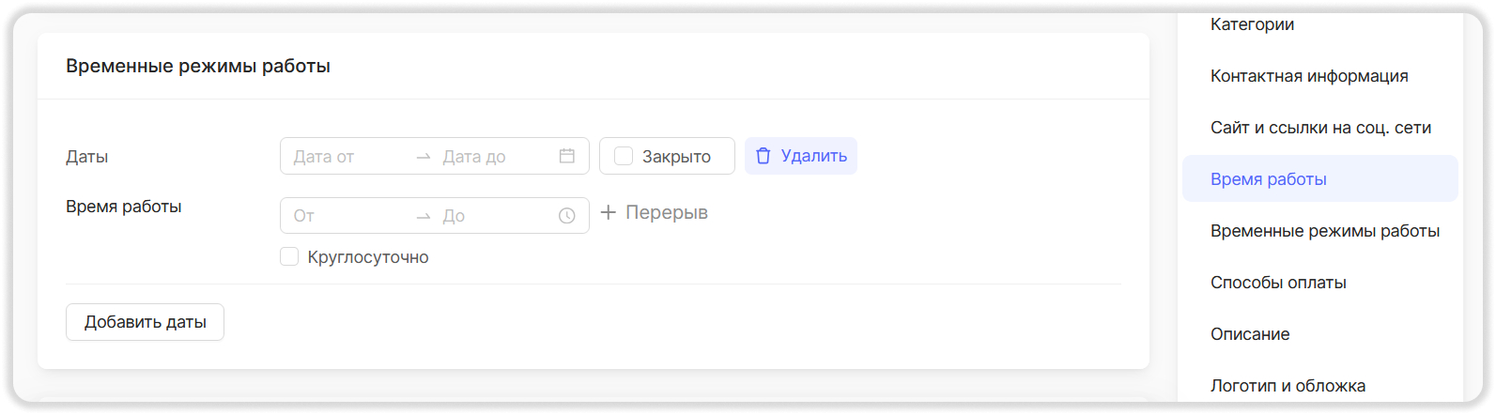Viewport: 1496px width, 415px height.
Task: Toggle the Круглосуточно checkbox
Action: point(289,256)
